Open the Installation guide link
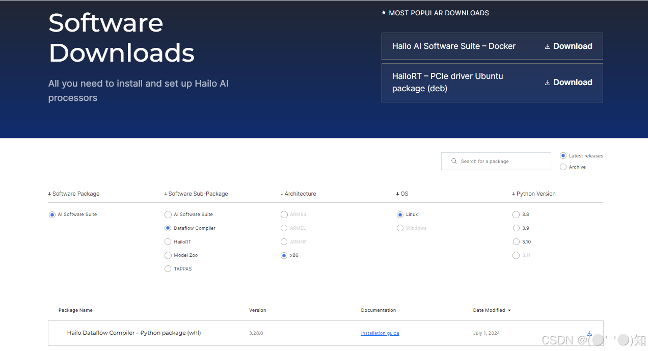648x351 pixels. click(380, 333)
